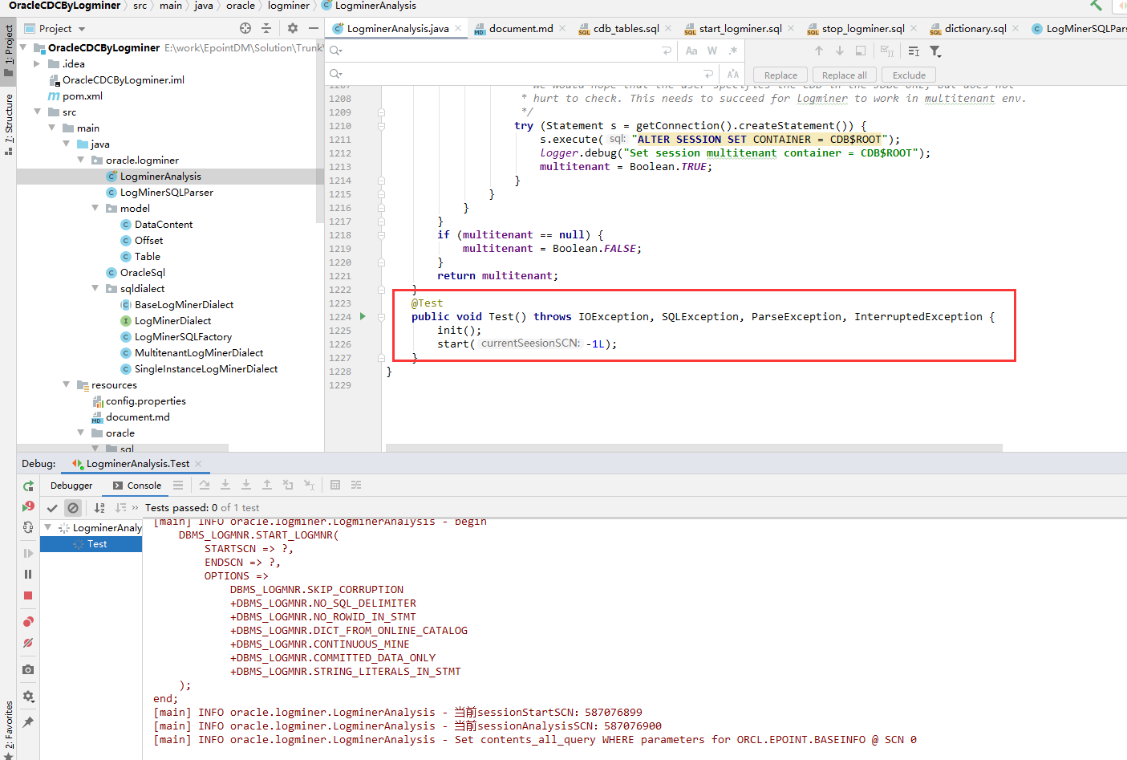Toggle Regex option in find bar
The width and height of the screenshot is (1127, 760).
[733, 51]
